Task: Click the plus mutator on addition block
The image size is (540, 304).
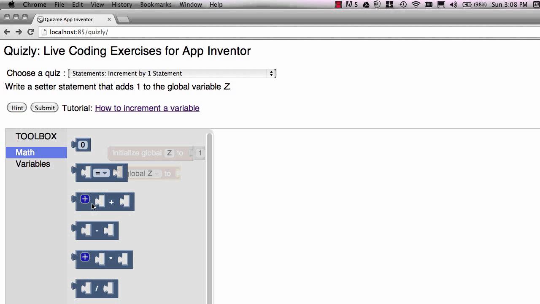Action: (x=85, y=199)
